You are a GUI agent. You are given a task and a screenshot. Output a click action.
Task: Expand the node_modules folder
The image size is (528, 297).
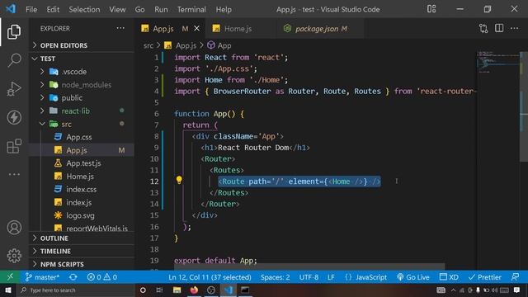(82, 84)
